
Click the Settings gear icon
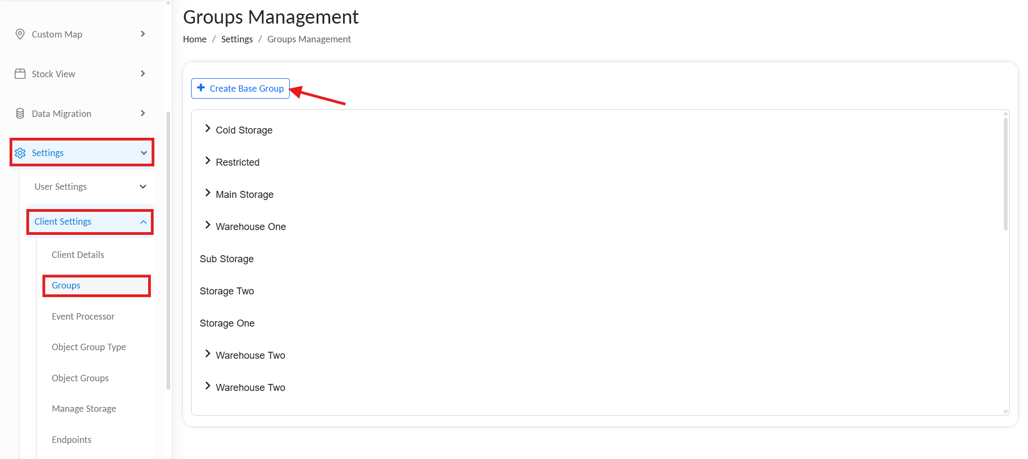(x=20, y=153)
